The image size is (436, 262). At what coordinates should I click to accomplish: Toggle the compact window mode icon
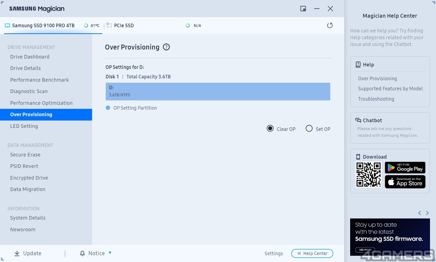(x=303, y=9)
